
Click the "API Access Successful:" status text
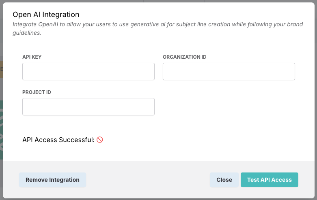coord(58,140)
